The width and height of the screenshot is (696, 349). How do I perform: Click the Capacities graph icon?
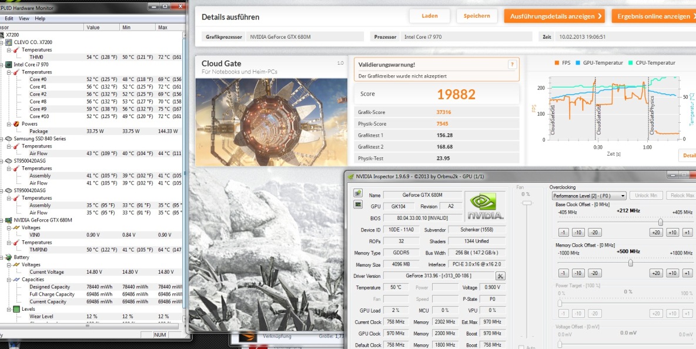point(17,280)
